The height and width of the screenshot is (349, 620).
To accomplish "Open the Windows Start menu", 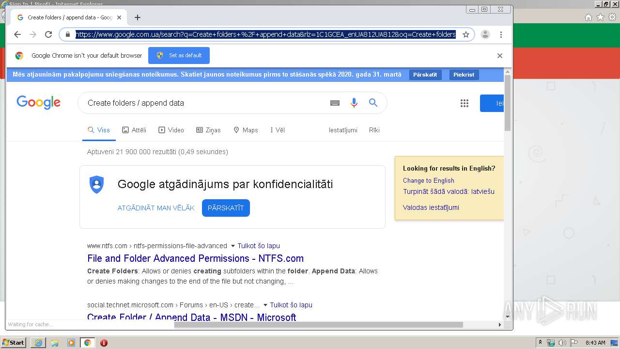I will click(14, 342).
